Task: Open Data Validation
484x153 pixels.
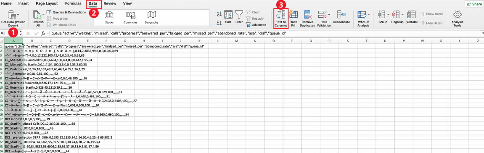Action: click(324, 18)
